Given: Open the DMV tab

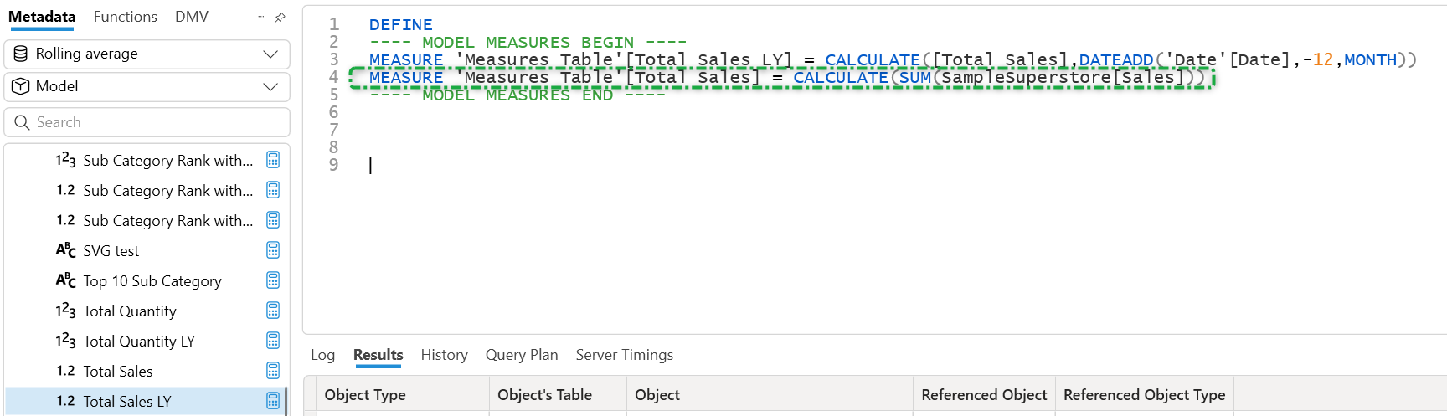Looking at the screenshot, I should [192, 17].
